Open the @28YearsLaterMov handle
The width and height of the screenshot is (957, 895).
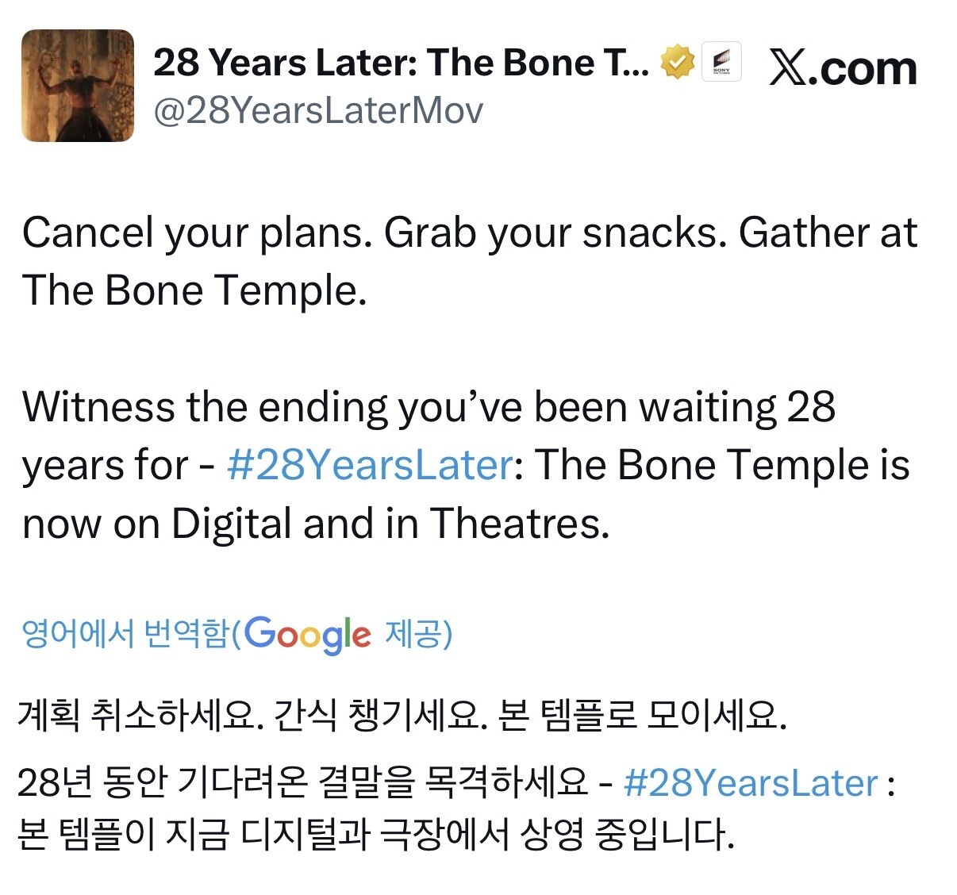317,111
